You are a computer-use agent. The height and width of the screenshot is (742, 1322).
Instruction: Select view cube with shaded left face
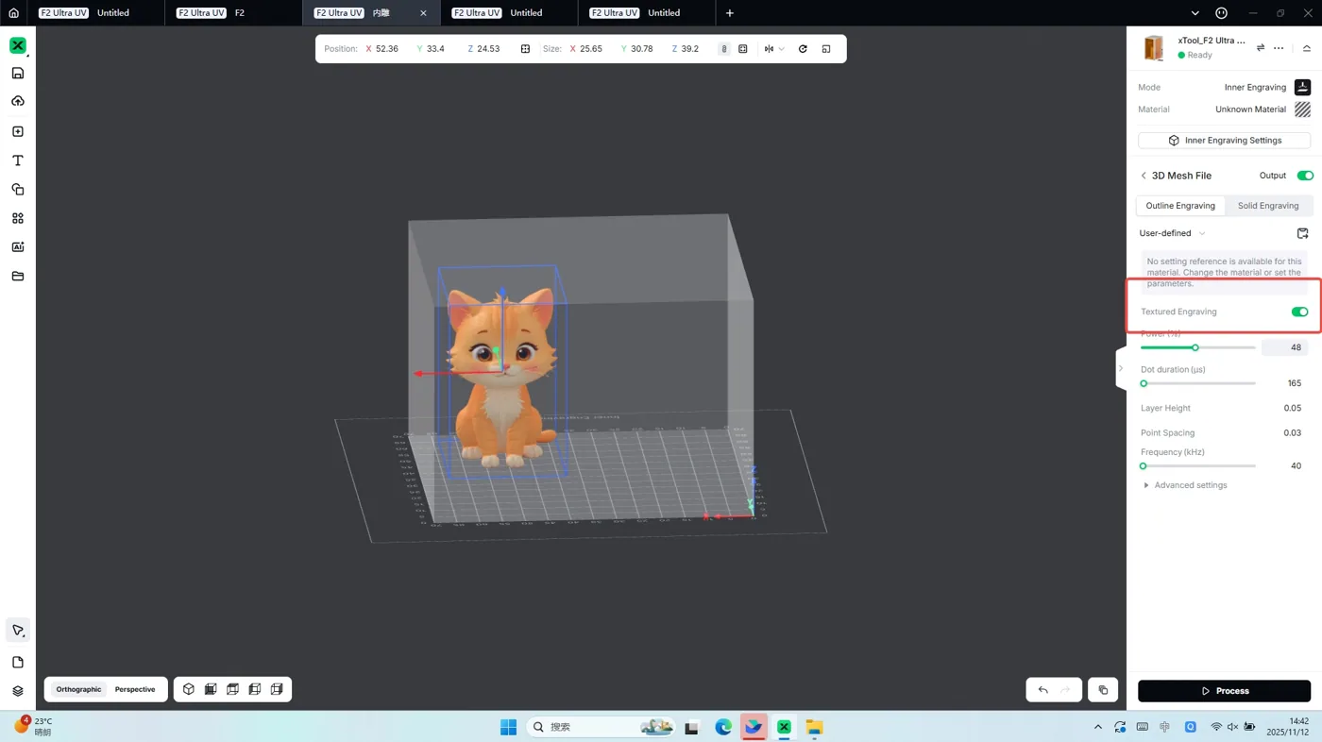coord(255,689)
